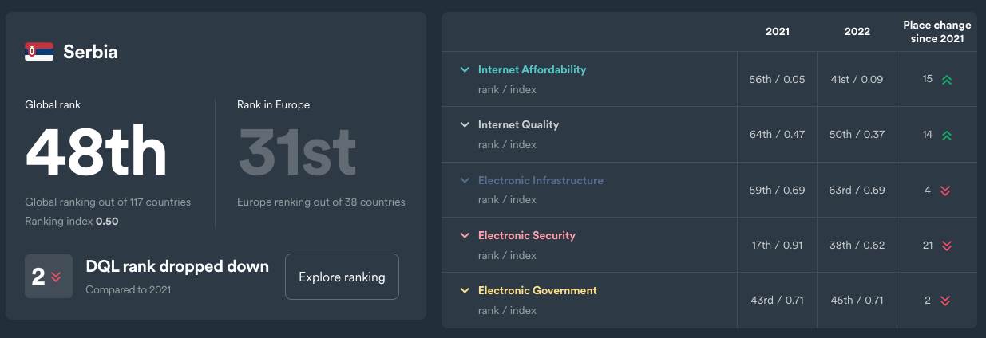The height and width of the screenshot is (338, 986).
Task: Open the Internet Affordability pillar label
Action: (532, 69)
